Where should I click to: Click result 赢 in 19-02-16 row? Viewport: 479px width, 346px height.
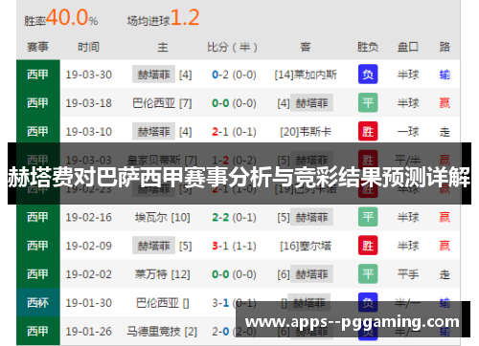445,217
